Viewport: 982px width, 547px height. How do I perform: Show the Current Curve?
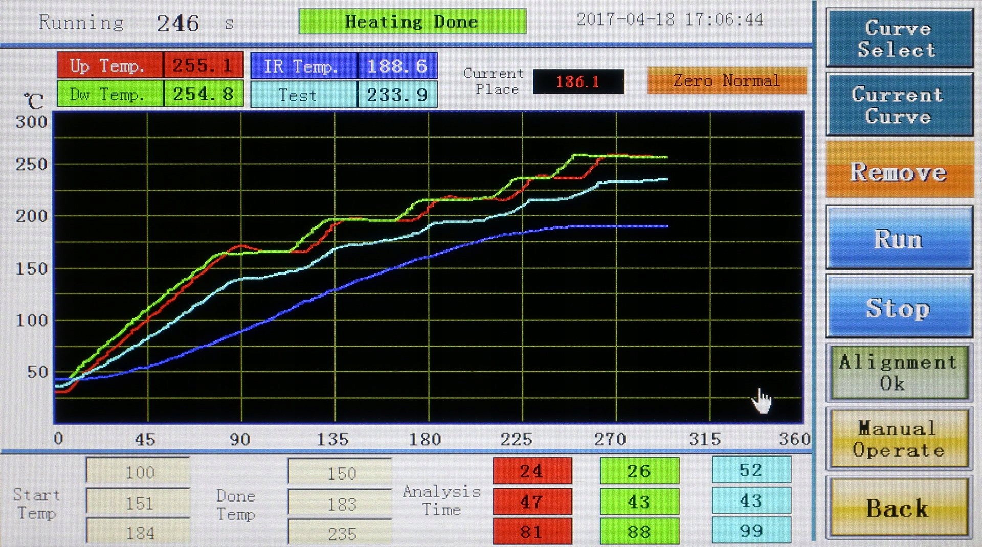pyautogui.click(x=899, y=105)
